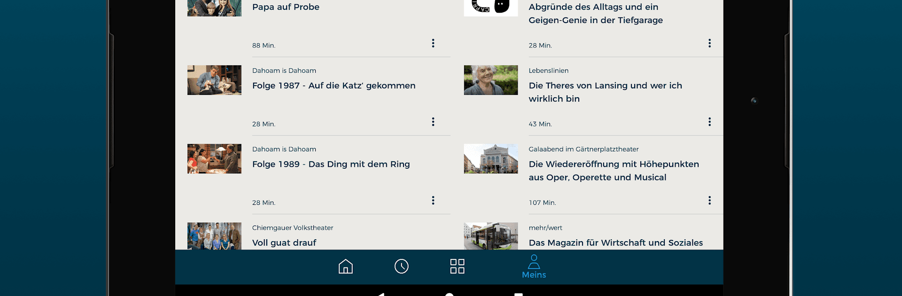Viewport: 902px width, 296px height.
Task: Open Das Magazin für Wirtschaft und Soziales
Action: (615, 243)
